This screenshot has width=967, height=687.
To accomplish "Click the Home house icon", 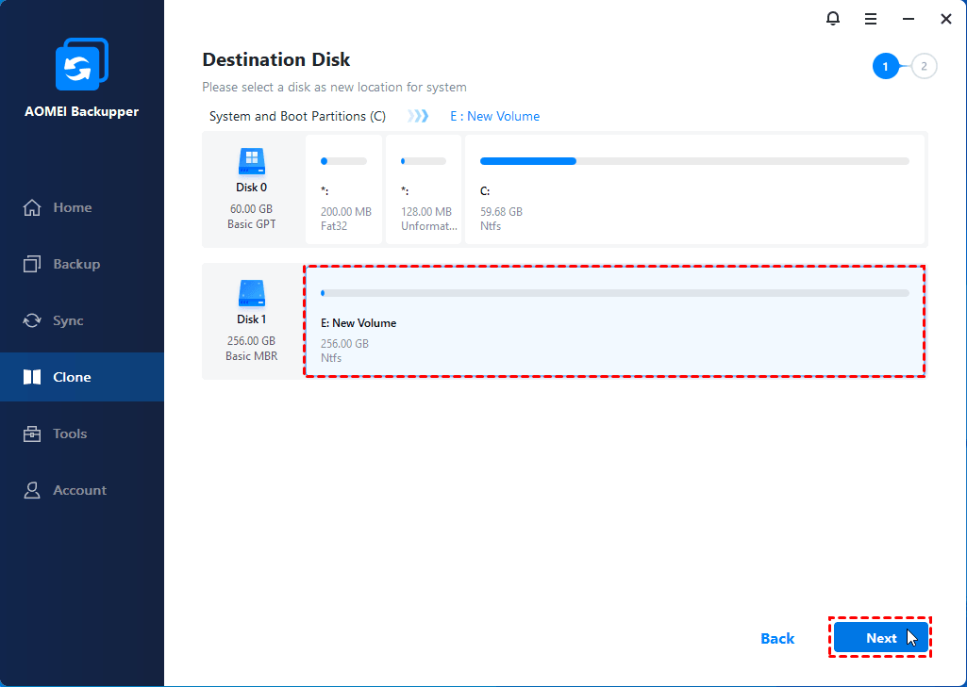I will tap(32, 207).
